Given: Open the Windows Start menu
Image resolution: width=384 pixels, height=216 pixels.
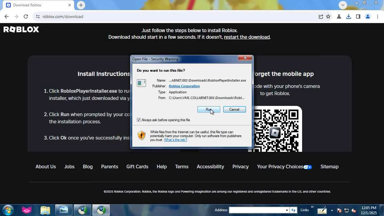Looking at the screenshot, I should coord(8,210).
